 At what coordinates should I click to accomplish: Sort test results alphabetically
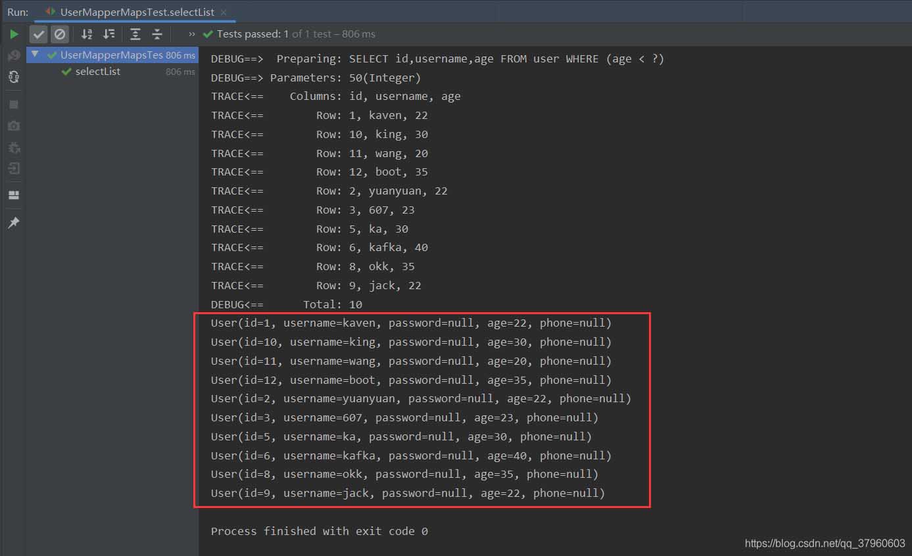pos(87,34)
